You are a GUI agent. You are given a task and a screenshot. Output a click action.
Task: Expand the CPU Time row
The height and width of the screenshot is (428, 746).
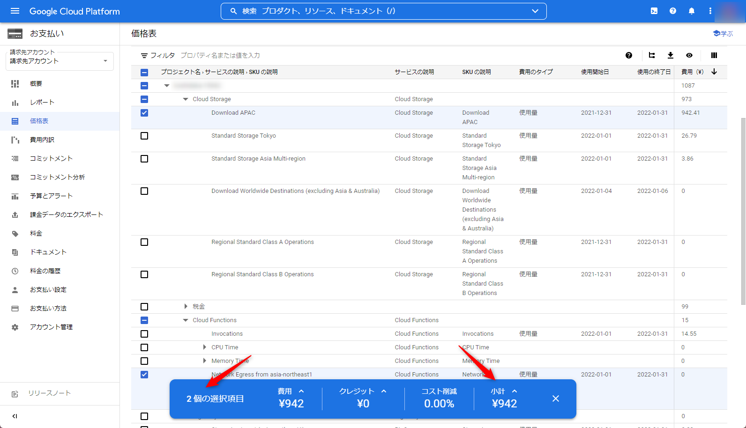[204, 347]
